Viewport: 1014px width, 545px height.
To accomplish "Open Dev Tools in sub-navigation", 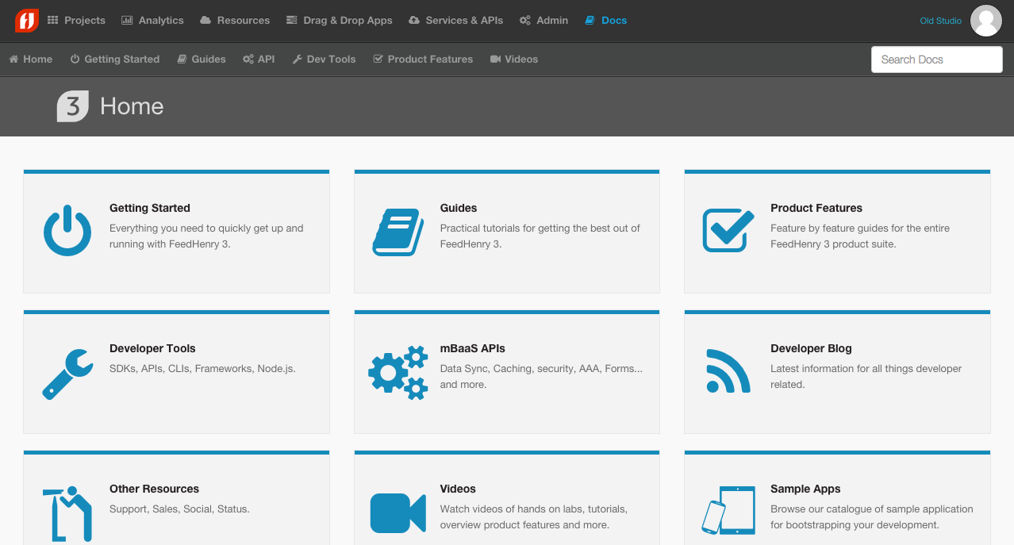I will 324,59.
